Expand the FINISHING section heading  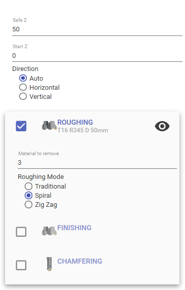pyautogui.click(x=75, y=228)
